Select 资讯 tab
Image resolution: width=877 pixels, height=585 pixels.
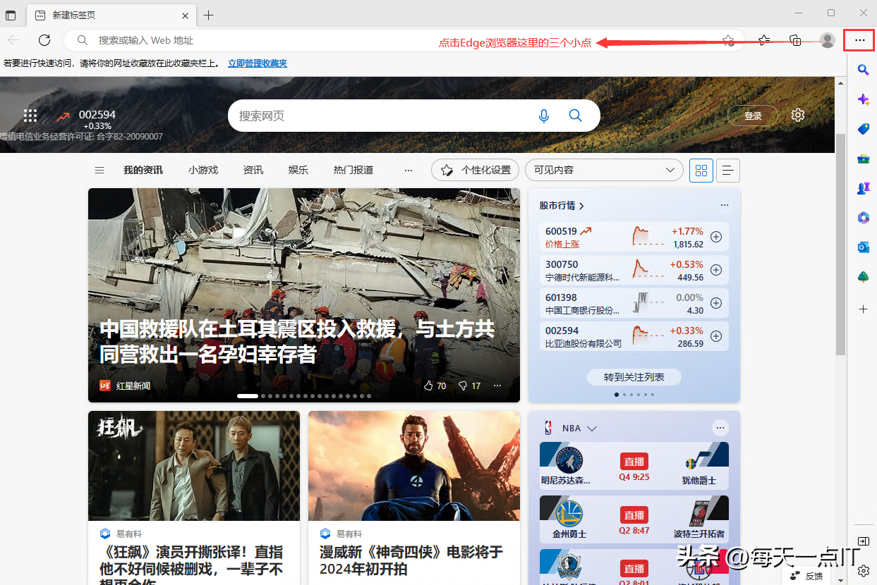253,170
